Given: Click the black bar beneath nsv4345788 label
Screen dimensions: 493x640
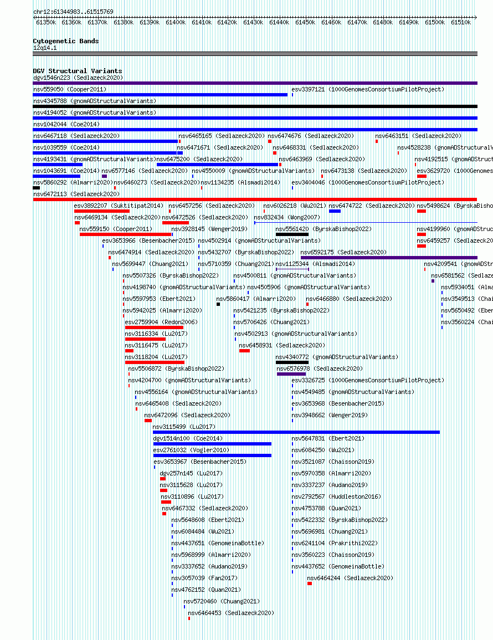Looking at the screenshot, I should click(x=255, y=106).
